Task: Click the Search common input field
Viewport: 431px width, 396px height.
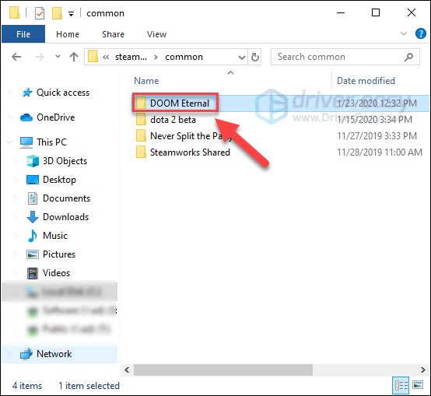Action: point(345,57)
